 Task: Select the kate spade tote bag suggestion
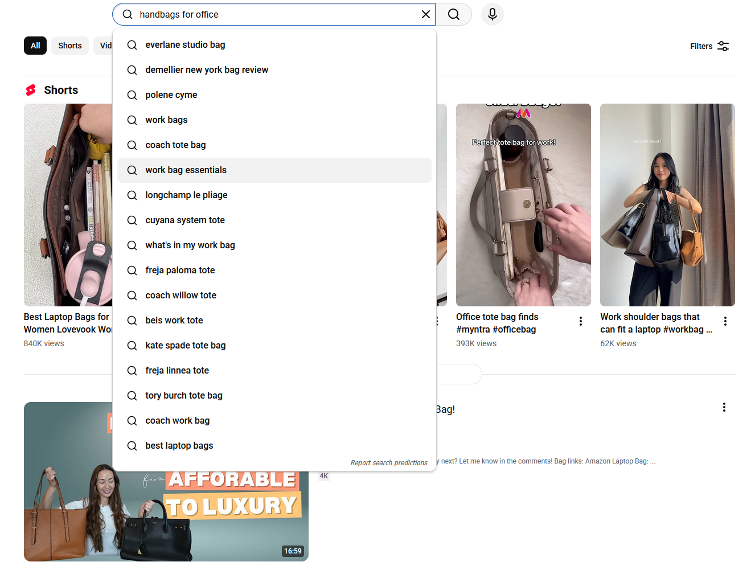tap(185, 345)
